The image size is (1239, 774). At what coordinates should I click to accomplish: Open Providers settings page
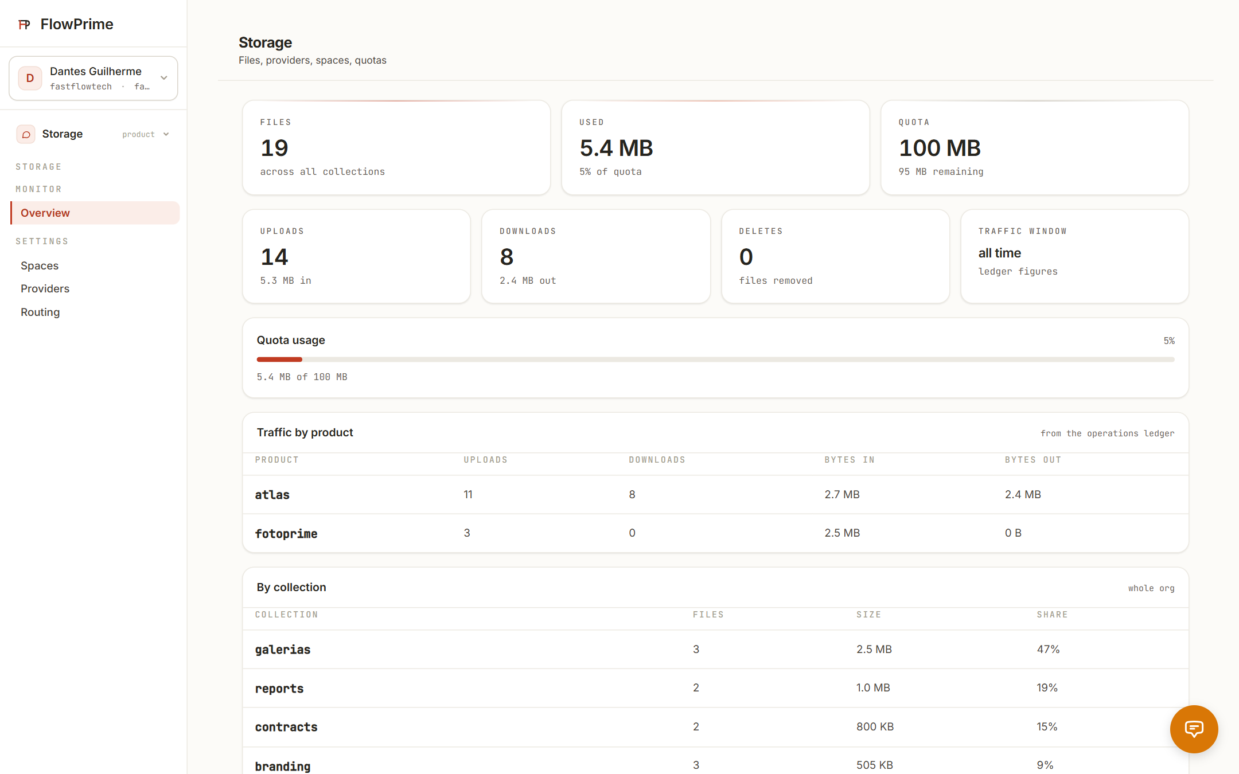pos(45,288)
